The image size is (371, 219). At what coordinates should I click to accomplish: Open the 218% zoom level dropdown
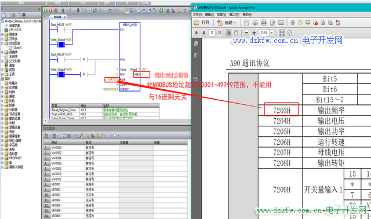[x=272, y=32]
